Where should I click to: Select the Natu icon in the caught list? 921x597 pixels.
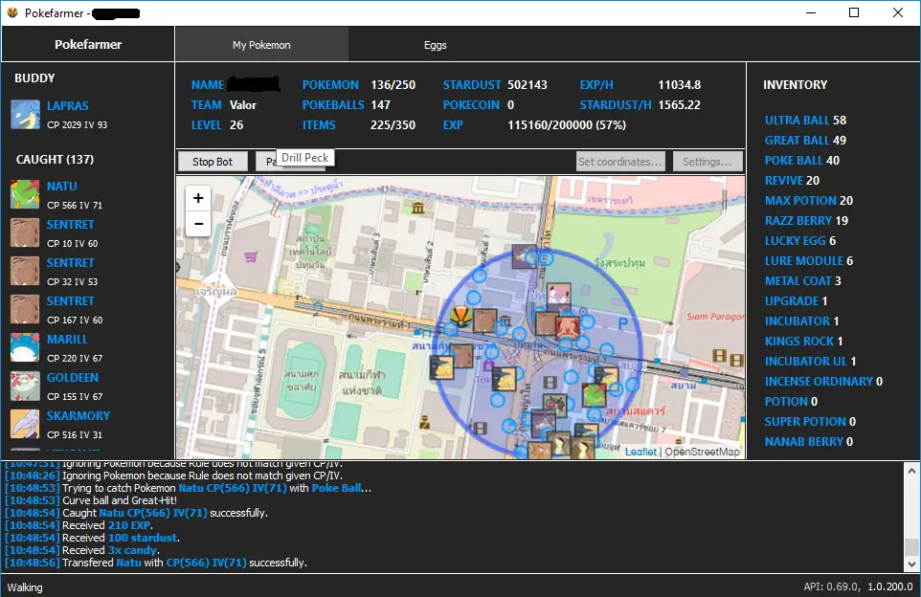pos(25,194)
